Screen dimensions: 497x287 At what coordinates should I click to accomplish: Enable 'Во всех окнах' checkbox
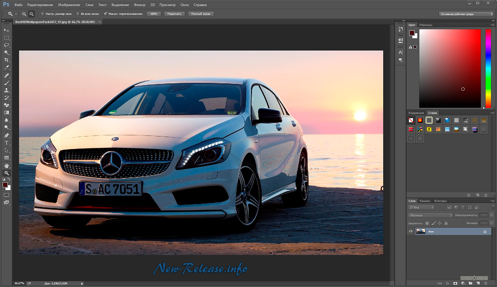click(x=78, y=14)
